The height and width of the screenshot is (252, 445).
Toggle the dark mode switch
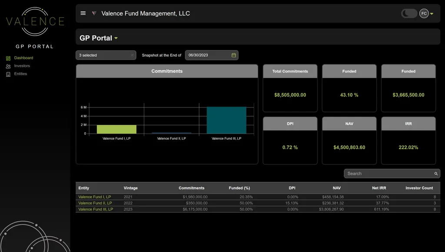tap(409, 13)
